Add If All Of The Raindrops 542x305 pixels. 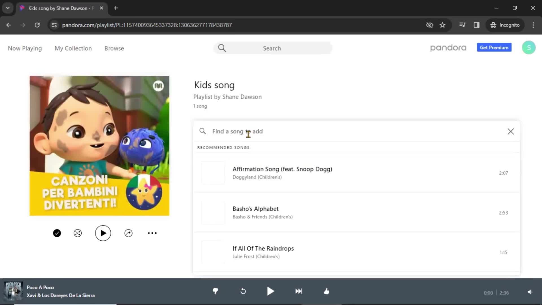coord(356,252)
